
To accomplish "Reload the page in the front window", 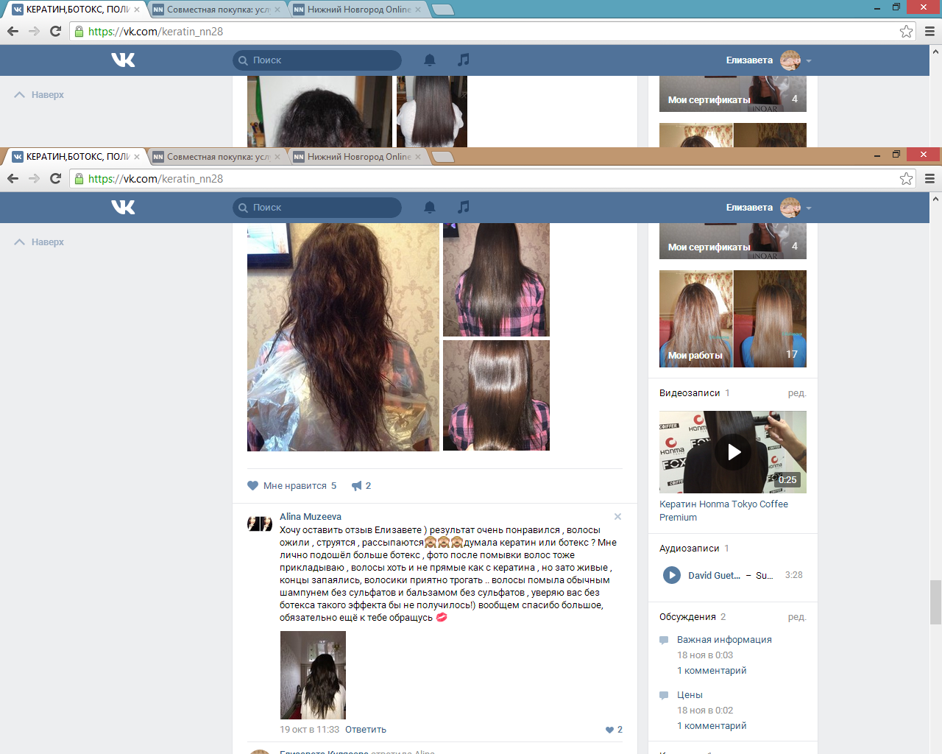I will (55, 179).
